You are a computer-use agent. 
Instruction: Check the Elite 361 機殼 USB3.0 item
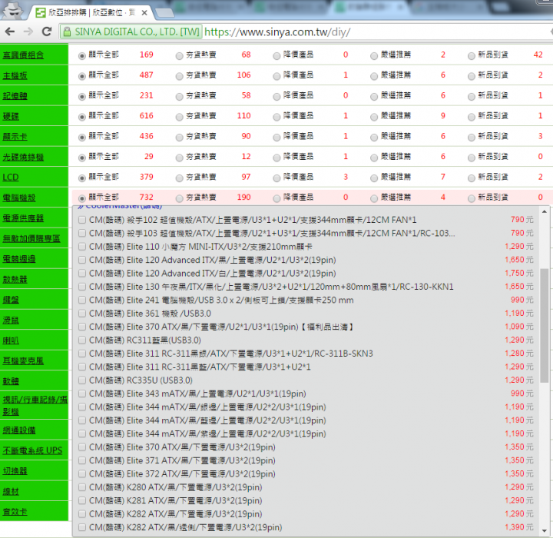(82, 314)
